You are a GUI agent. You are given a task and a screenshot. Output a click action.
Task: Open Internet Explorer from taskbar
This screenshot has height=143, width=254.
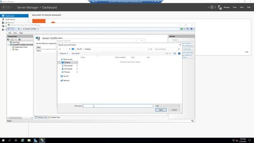[23, 140]
